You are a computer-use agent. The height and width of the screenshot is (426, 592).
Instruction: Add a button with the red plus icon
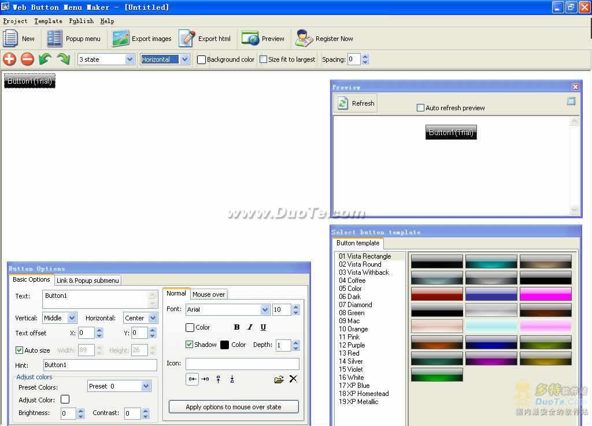pyautogui.click(x=9, y=59)
